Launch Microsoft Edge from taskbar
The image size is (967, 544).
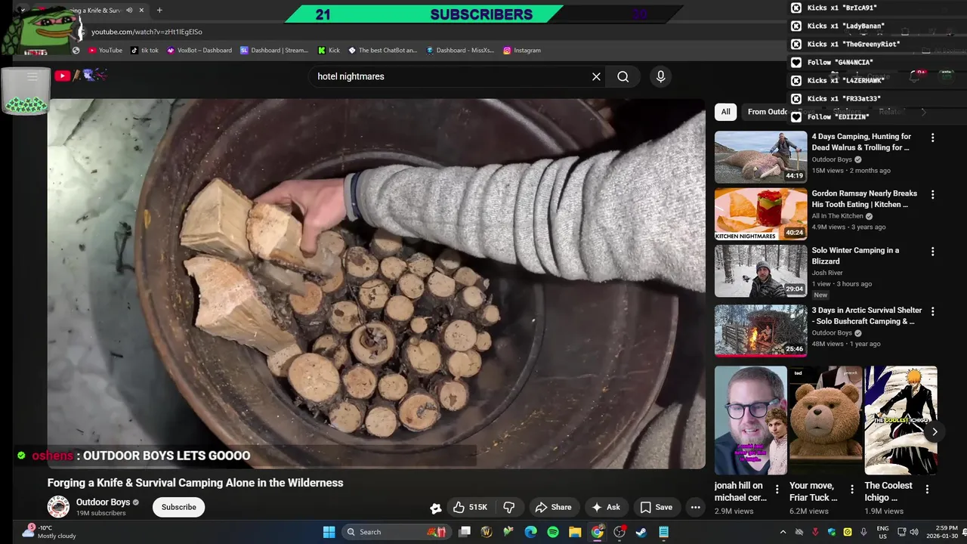(530, 532)
